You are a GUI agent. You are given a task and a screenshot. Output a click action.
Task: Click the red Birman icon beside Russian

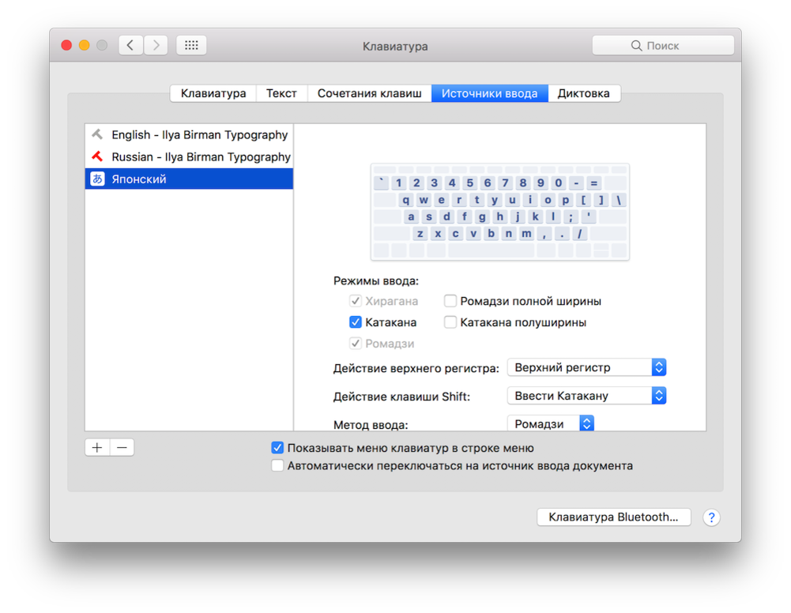point(97,156)
